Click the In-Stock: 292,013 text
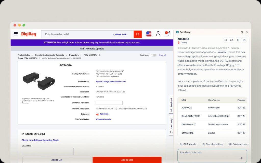Screen dimensions: 261x163 tap(33, 134)
